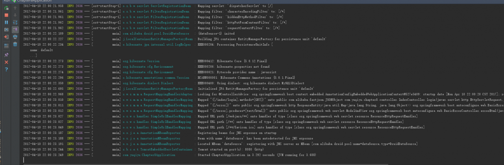This screenshot has width=504, height=165.
Task: Click "Mapped URL path [/webjars/**]" message
Action: click(308, 117)
